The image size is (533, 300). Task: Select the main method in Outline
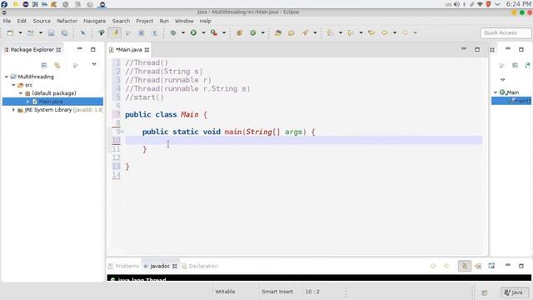(x=511, y=101)
